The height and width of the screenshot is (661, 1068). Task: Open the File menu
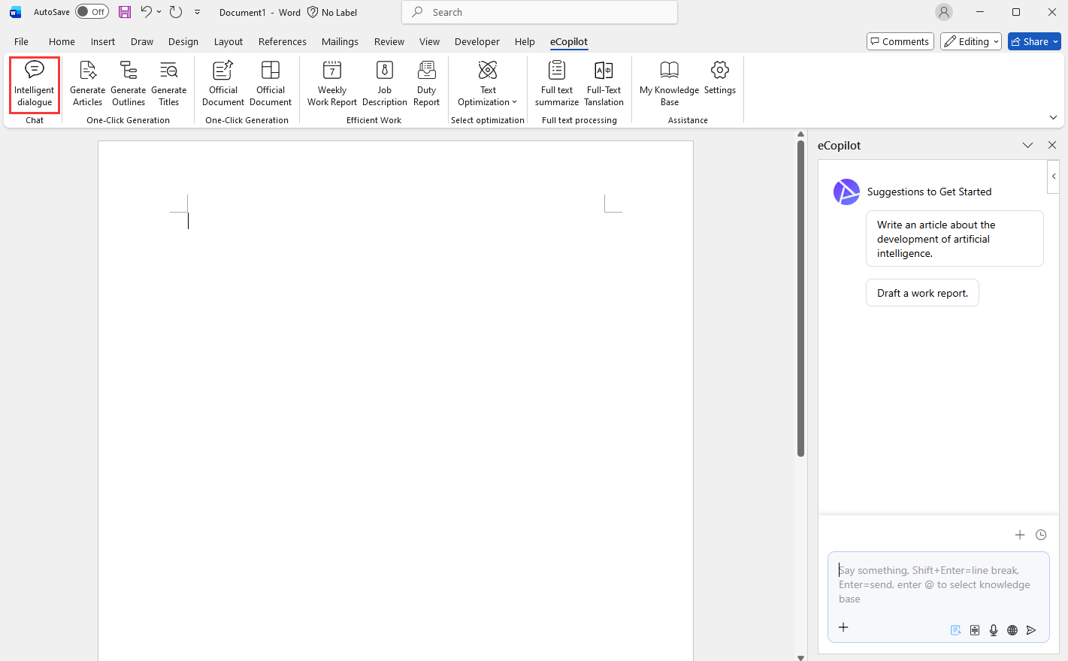[21, 42]
